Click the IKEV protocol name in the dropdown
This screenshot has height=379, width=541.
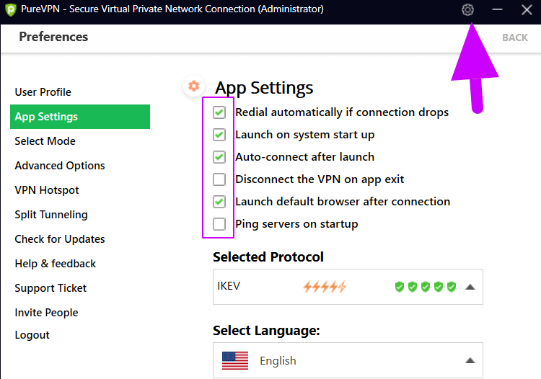[x=229, y=286]
